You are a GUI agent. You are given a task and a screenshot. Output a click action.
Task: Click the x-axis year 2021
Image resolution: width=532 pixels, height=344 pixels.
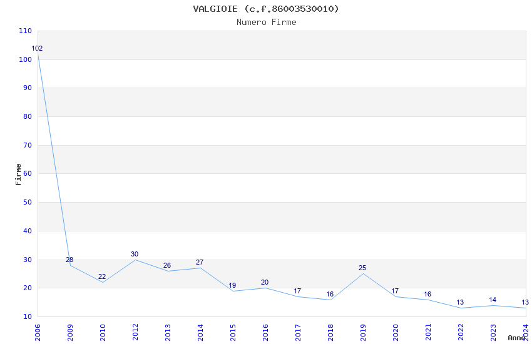point(428,333)
